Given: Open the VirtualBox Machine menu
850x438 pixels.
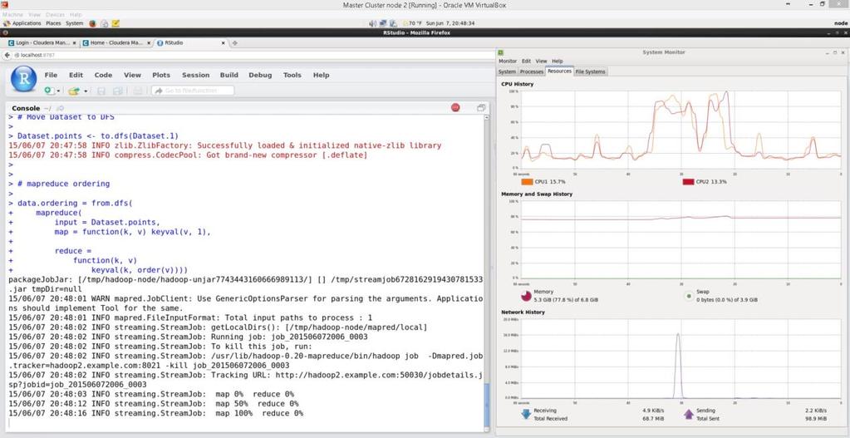Looking at the screenshot, I should (12, 15).
